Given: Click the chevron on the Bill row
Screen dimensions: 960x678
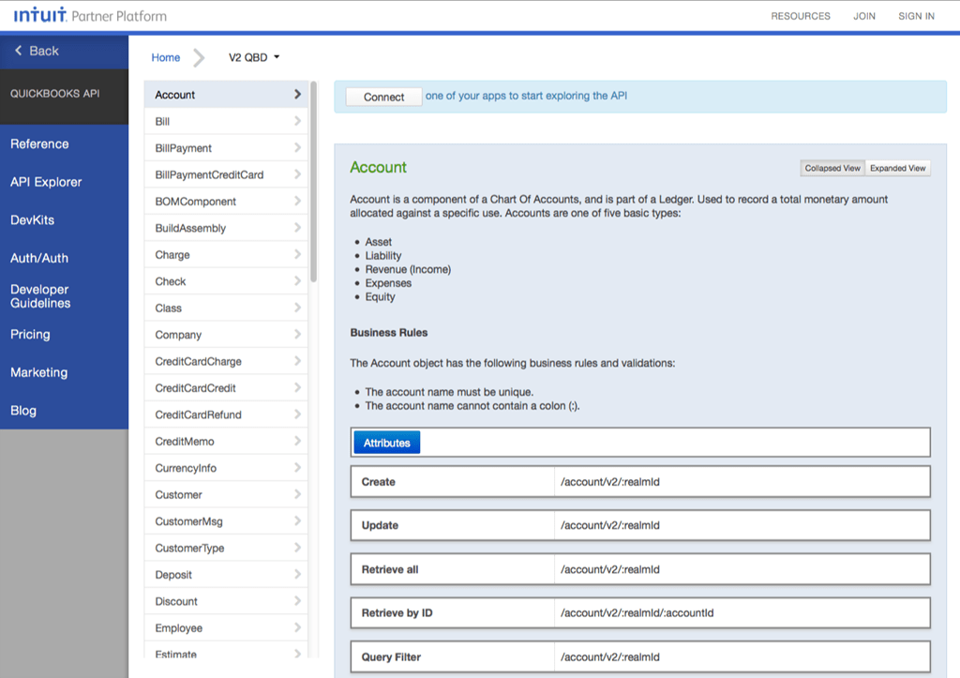Looking at the screenshot, I should [x=297, y=121].
